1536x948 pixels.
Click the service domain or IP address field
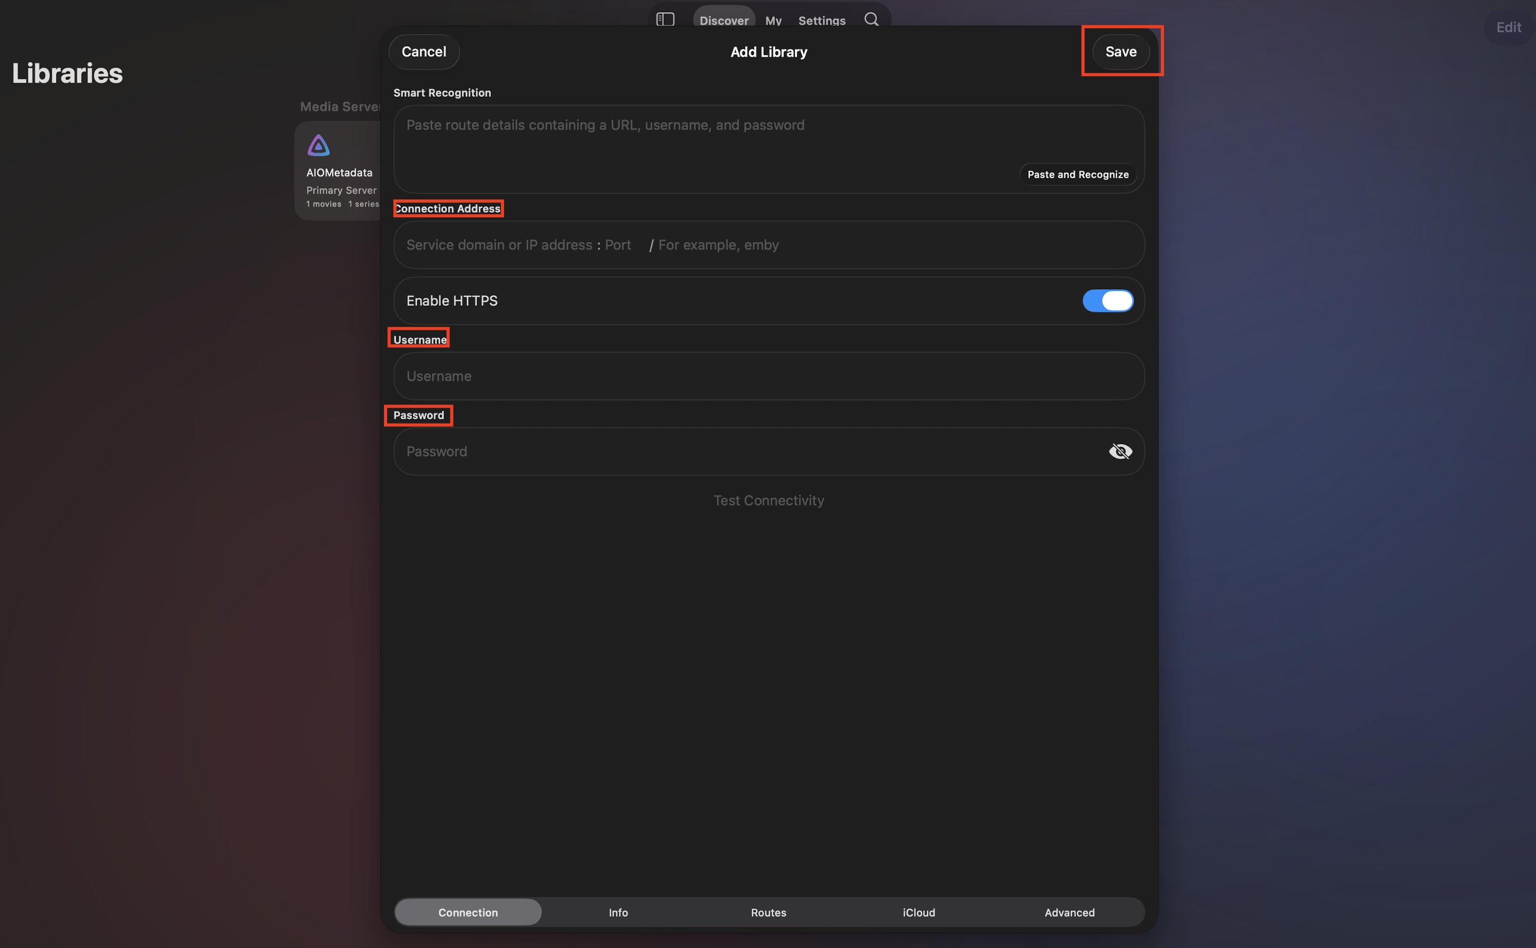coord(499,245)
